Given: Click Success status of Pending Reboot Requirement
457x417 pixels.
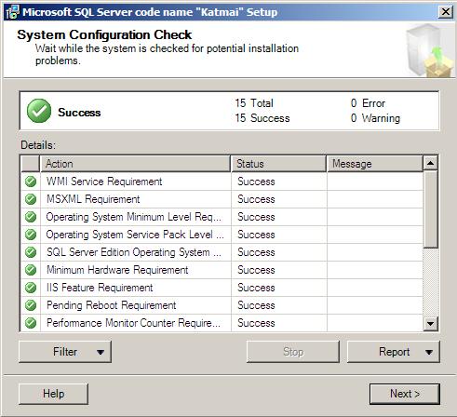Looking at the screenshot, I should [256, 305].
